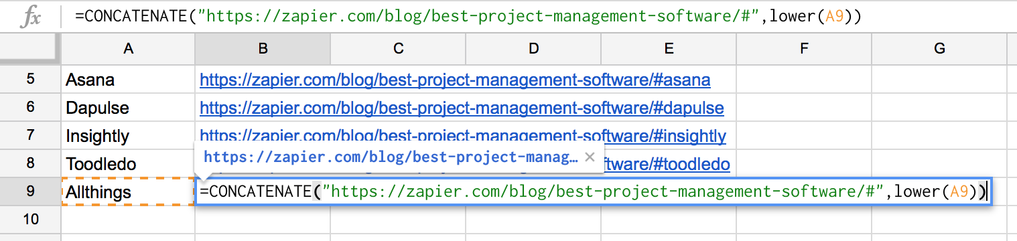Select row 9 header
The width and height of the screenshot is (1017, 241).
pyautogui.click(x=30, y=192)
